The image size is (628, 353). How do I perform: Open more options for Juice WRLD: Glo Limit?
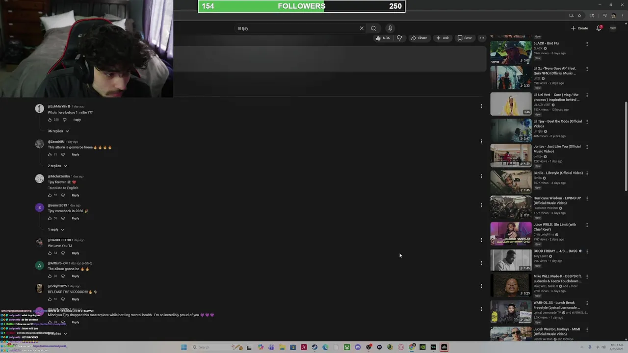click(x=587, y=225)
